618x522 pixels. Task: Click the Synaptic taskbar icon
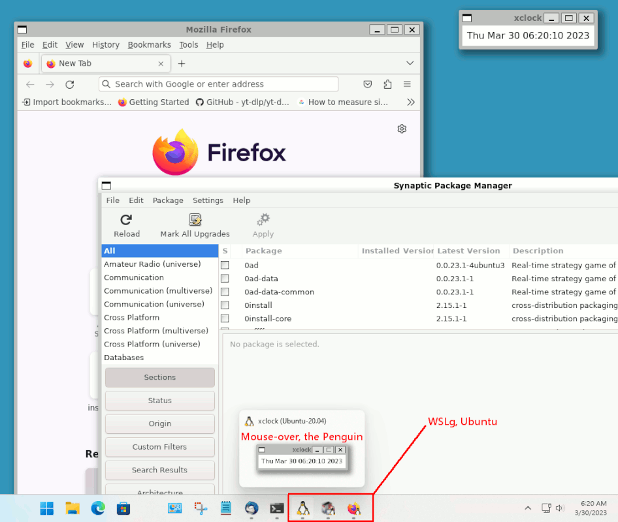(328, 508)
